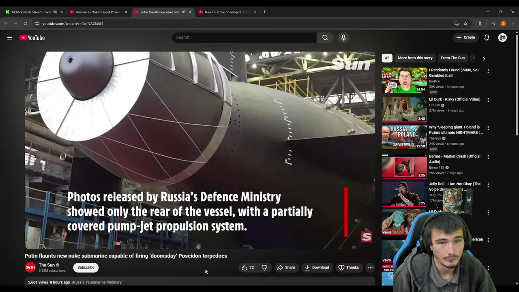Click the browser address bar URL
This screenshot has width=519, height=292.
point(73,24)
